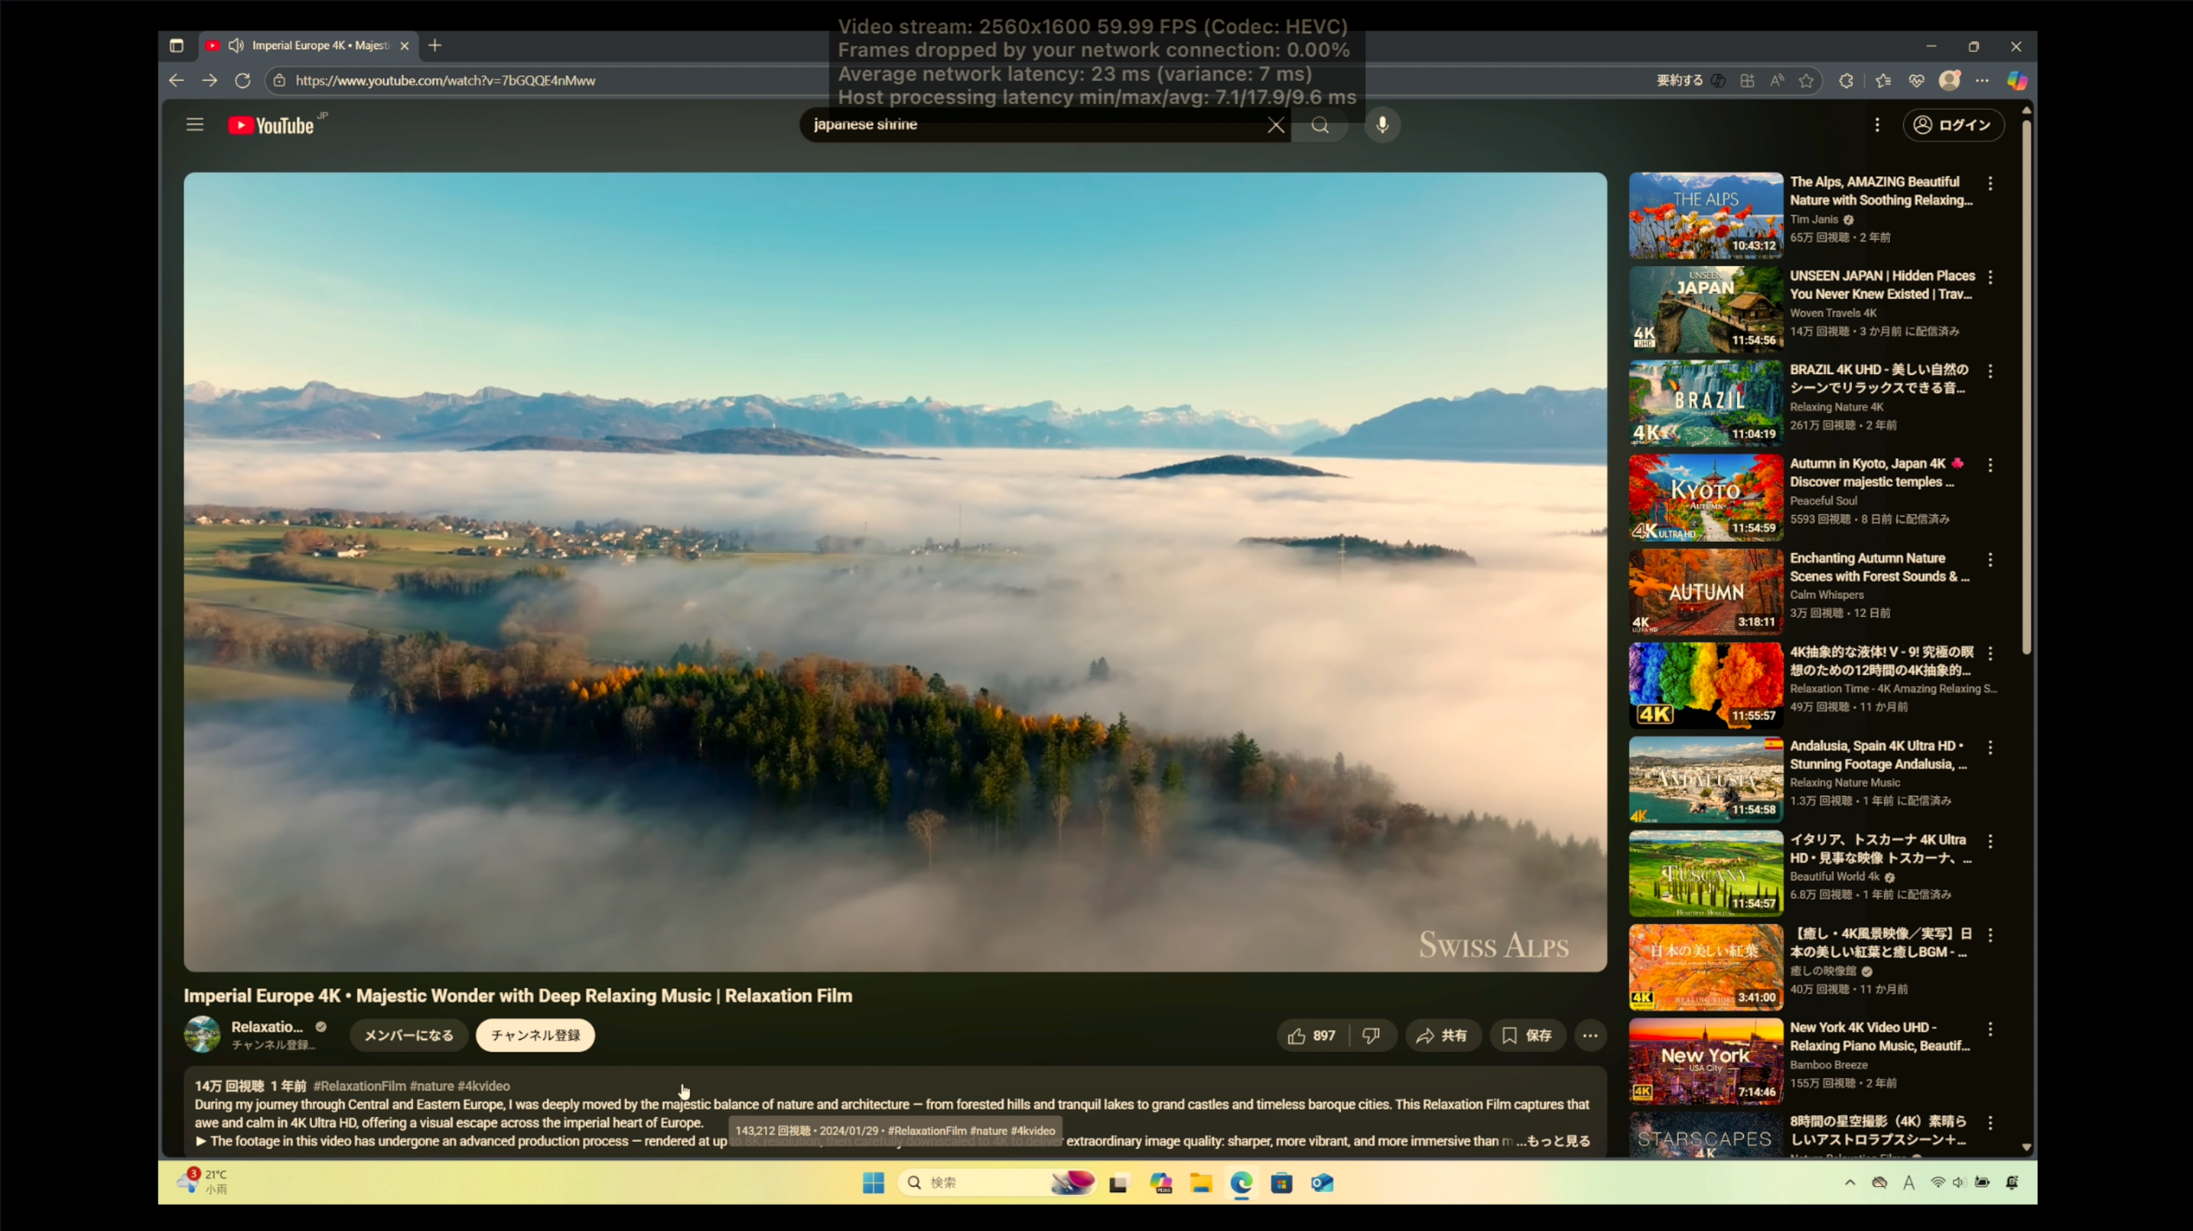This screenshot has width=2193, height=1231.
Task: Expand description with もっと見る
Action: point(1558,1141)
